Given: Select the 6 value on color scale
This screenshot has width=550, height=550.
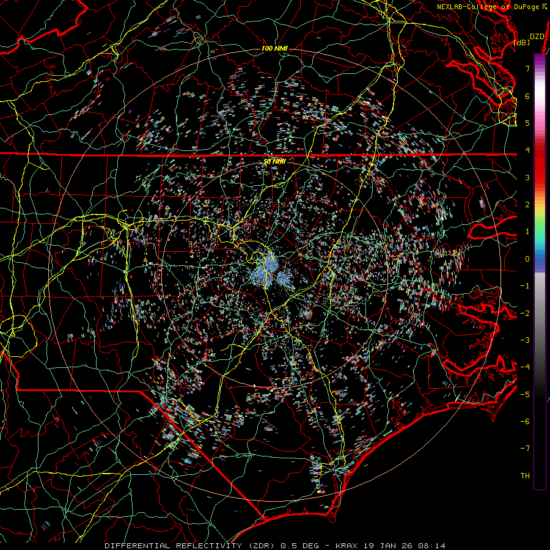Looking at the screenshot, I should (527, 96).
